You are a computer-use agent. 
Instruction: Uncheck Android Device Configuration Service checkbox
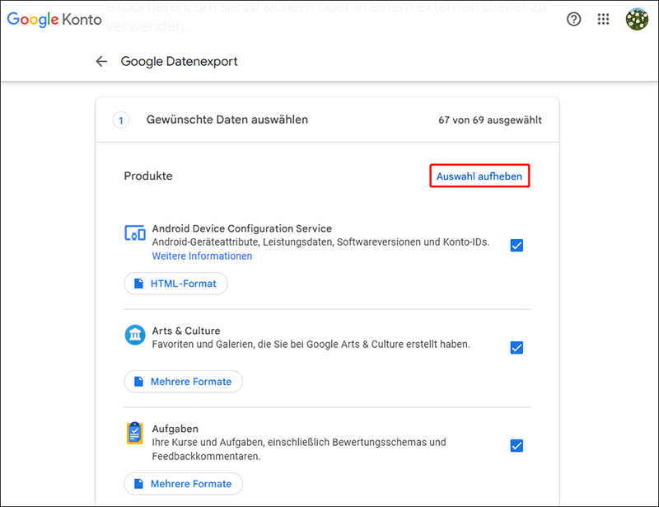point(516,246)
